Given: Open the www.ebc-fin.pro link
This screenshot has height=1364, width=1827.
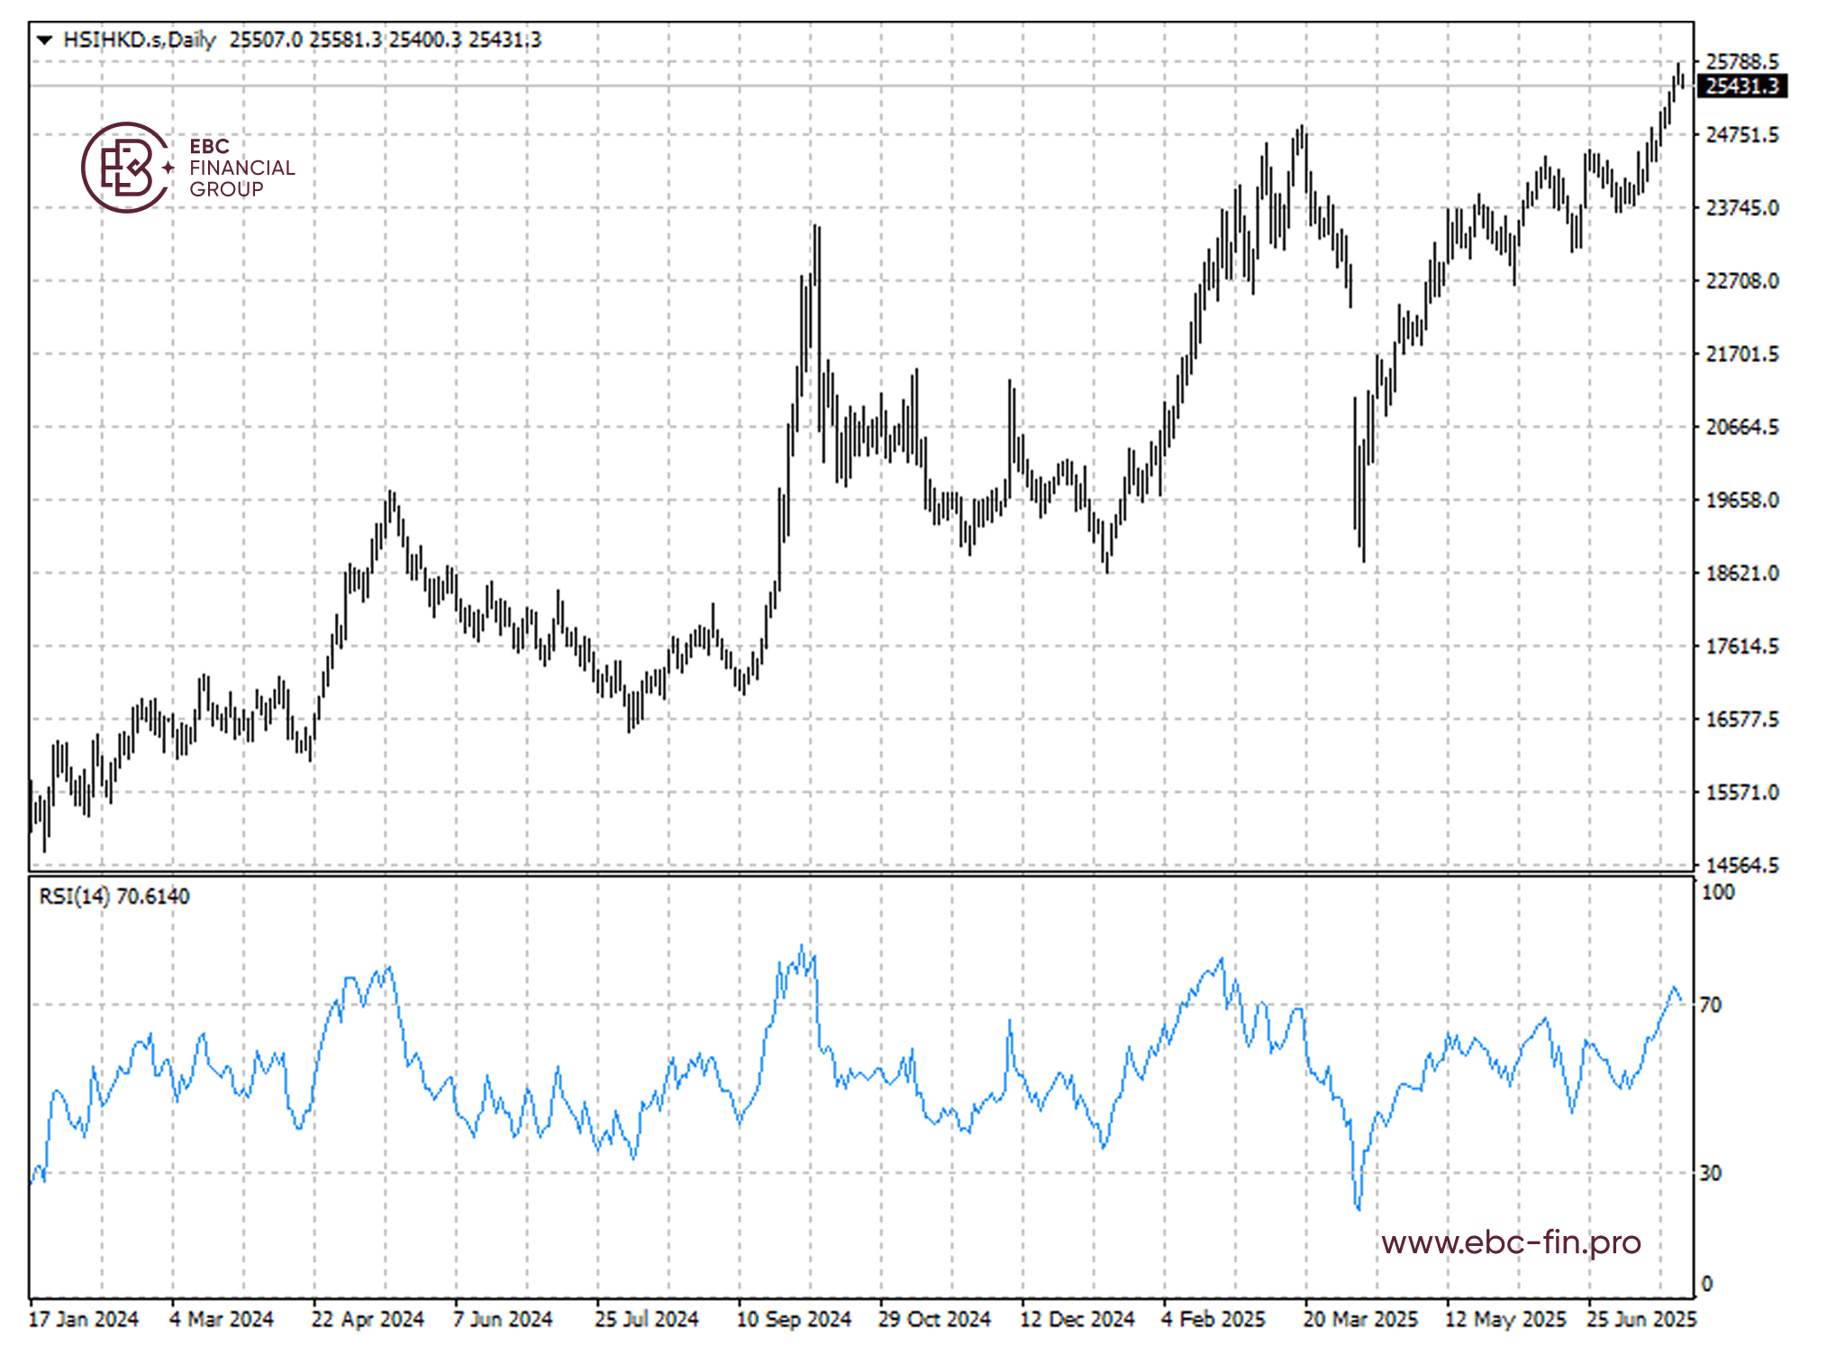Looking at the screenshot, I should click(1511, 1241).
